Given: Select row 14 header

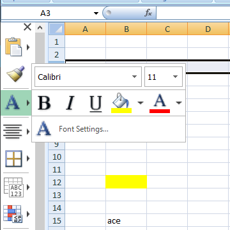Looking at the screenshot, I should [x=57, y=208].
